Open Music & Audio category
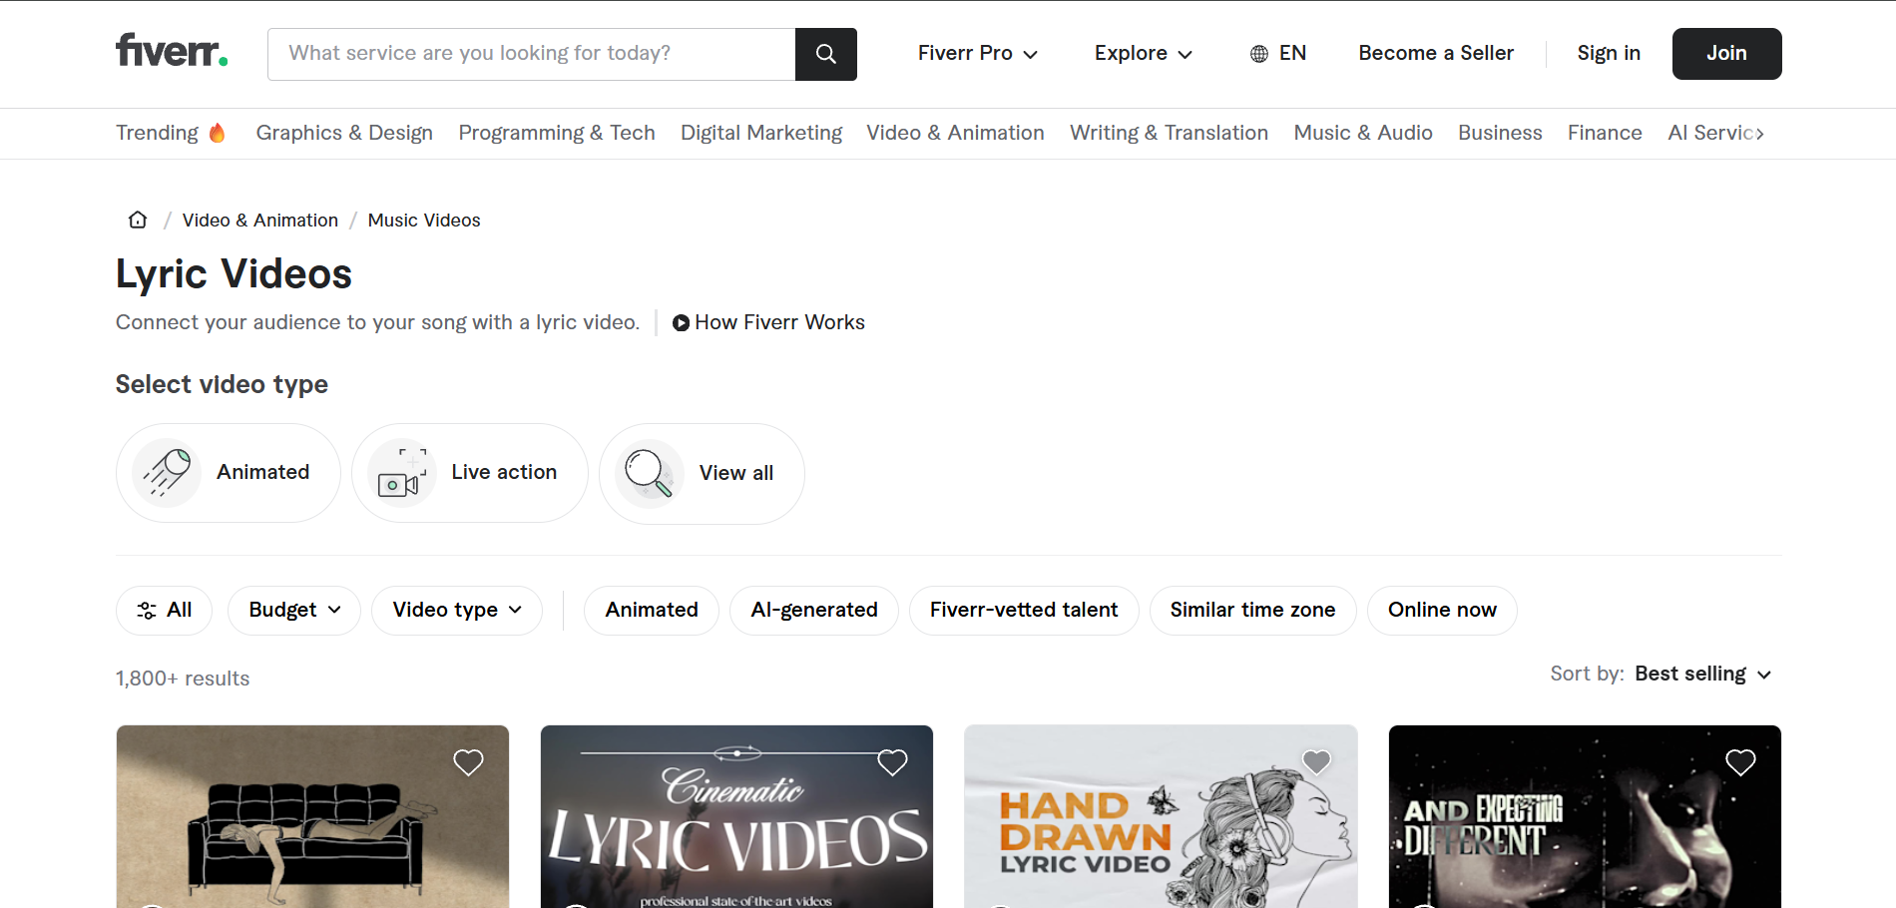Viewport: 1896px width, 908px height. 1363,134
